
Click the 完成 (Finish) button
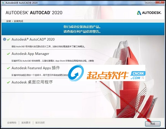click(152, 123)
